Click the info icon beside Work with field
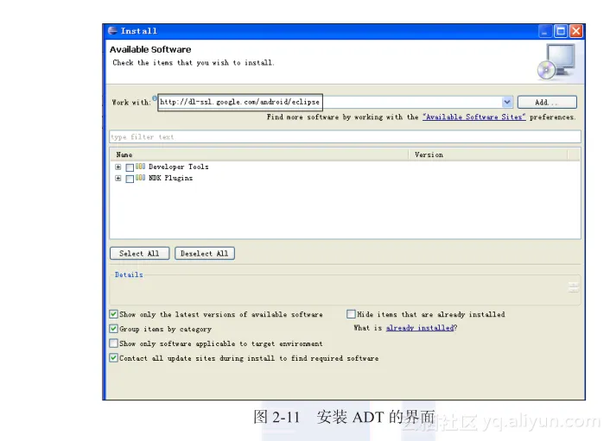 (x=155, y=98)
